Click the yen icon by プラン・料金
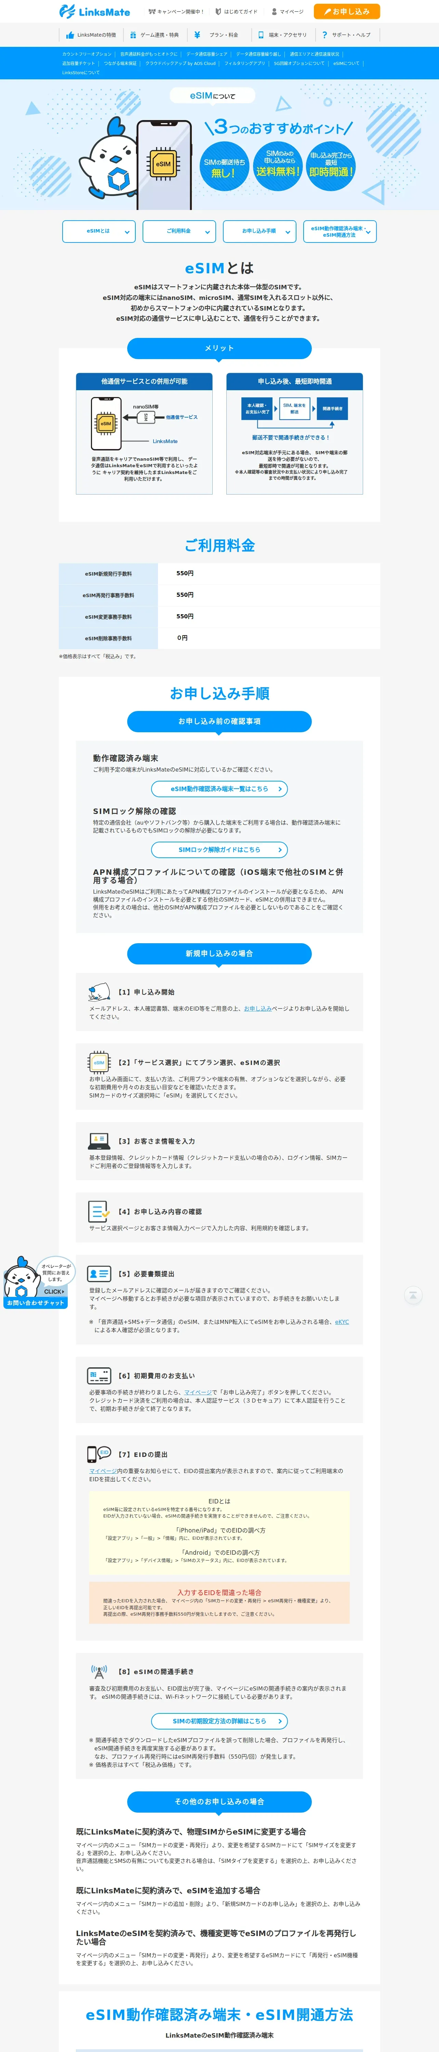439x2052 pixels. pos(197,35)
